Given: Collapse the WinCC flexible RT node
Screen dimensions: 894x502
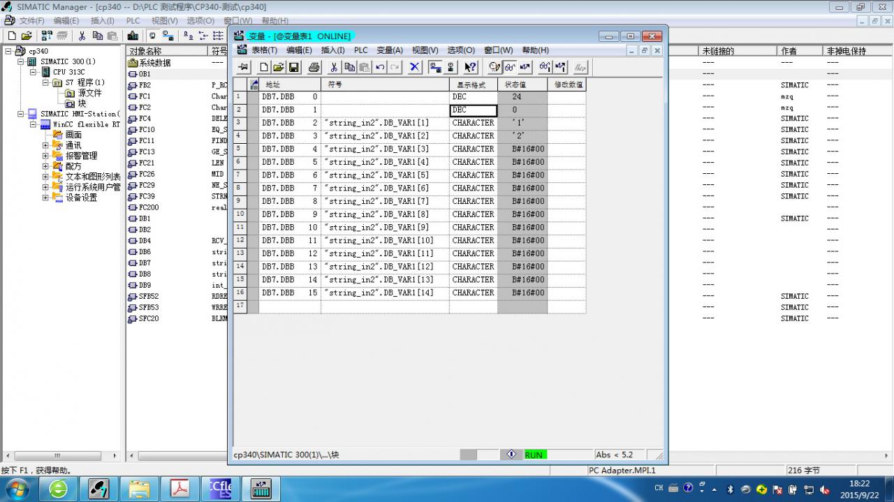Looking at the screenshot, I should point(33,124).
